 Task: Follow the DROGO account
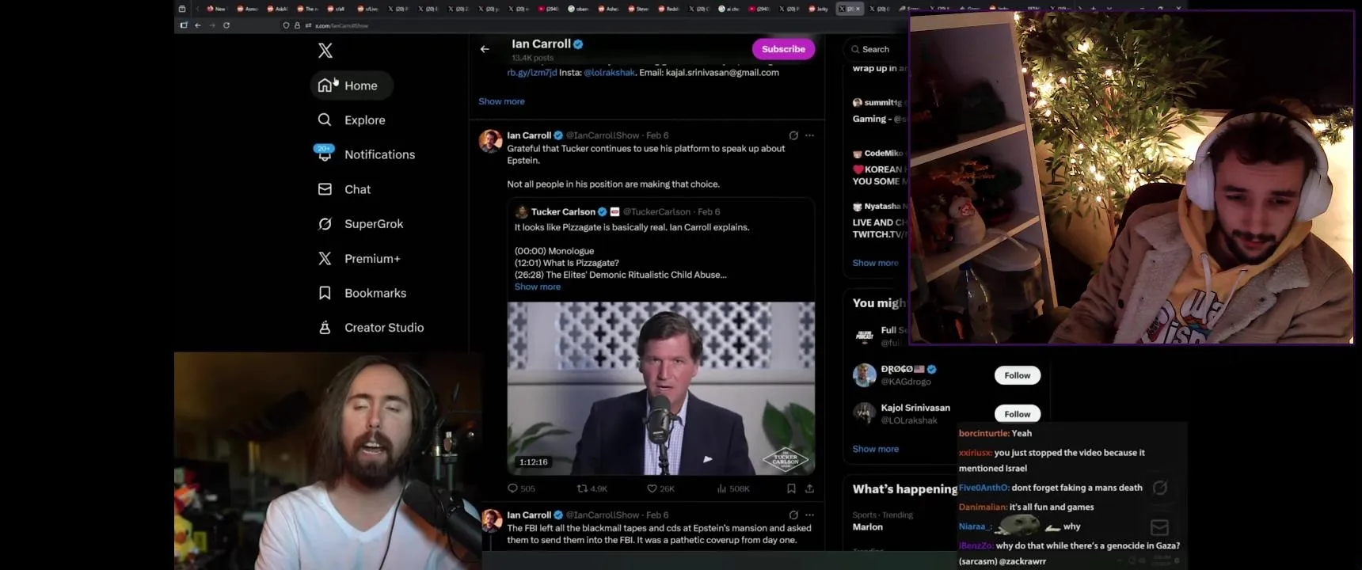click(1018, 375)
